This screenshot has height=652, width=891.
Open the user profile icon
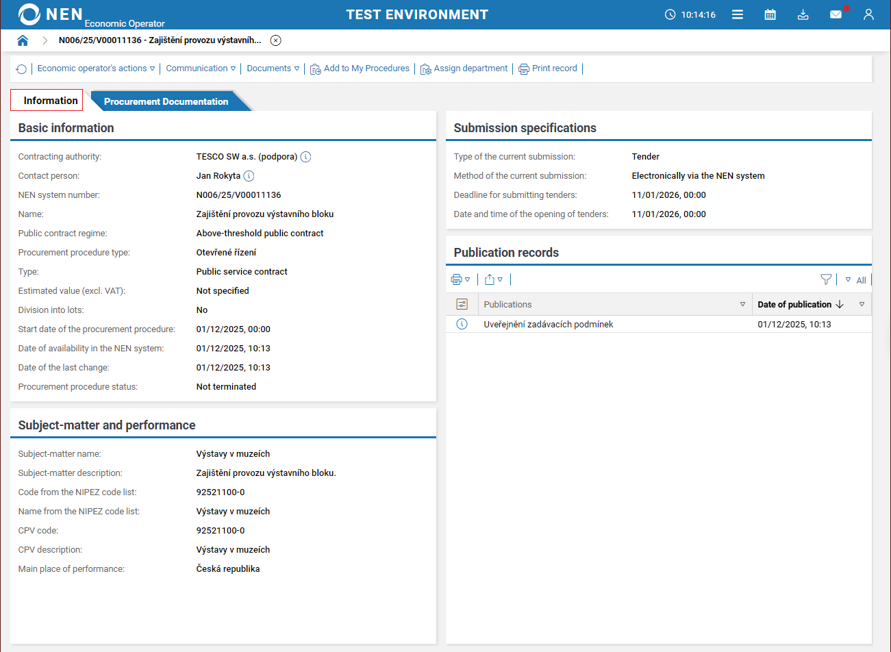coord(868,14)
